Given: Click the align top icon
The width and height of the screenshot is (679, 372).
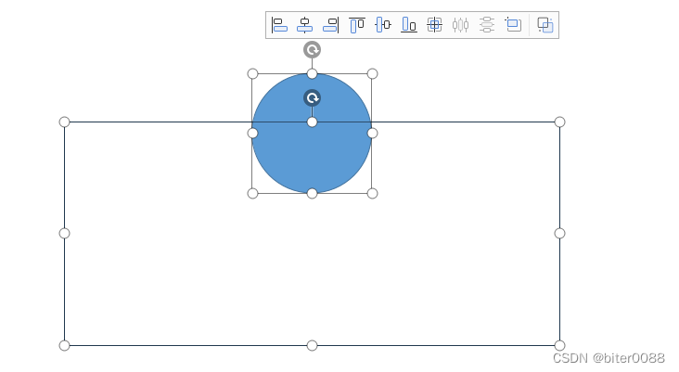Looking at the screenshot, I should pyautogui.click(x=357, y=25).
